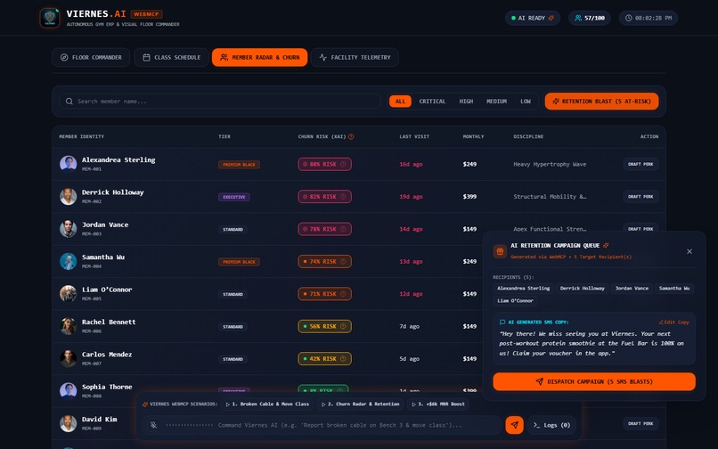Click the search magnifier icon
Viewport: 718px width, 449px height.
point(69,102)
